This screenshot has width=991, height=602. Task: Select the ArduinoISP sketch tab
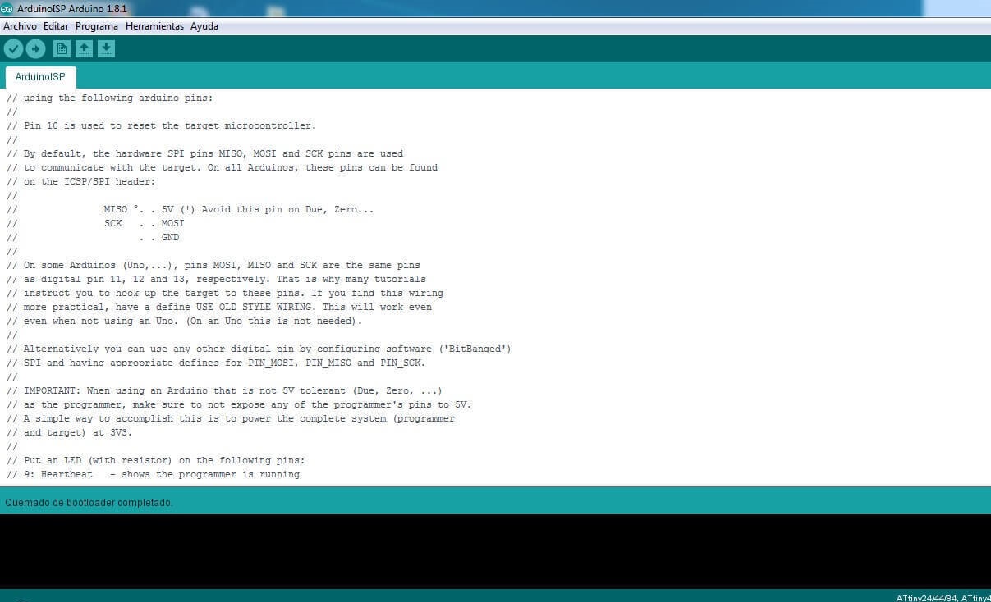tap(40, 77)
